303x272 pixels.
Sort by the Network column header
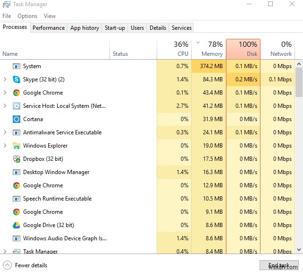[278, 49]
